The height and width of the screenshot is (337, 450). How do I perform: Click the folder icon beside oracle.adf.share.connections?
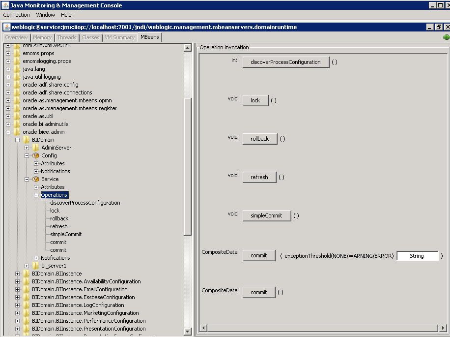(x=17, y=92)
